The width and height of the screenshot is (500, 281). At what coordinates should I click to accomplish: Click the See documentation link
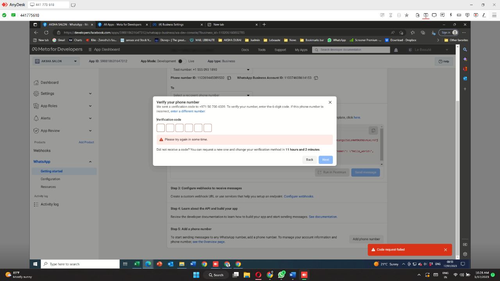(323, 217)
